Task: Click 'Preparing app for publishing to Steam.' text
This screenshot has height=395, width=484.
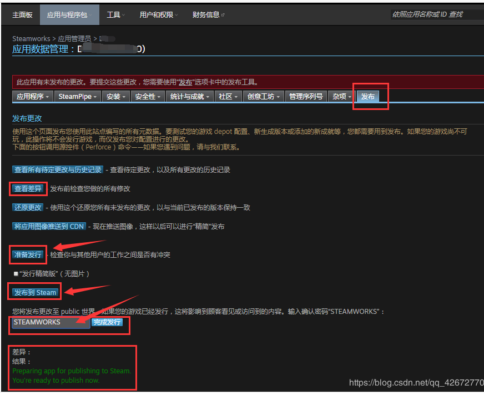Action: tap(72, 371)
